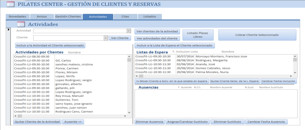The height and width of the screenshot is (130, 305).
Task: Click the Actividad text input field
Action: coord(80,31)
